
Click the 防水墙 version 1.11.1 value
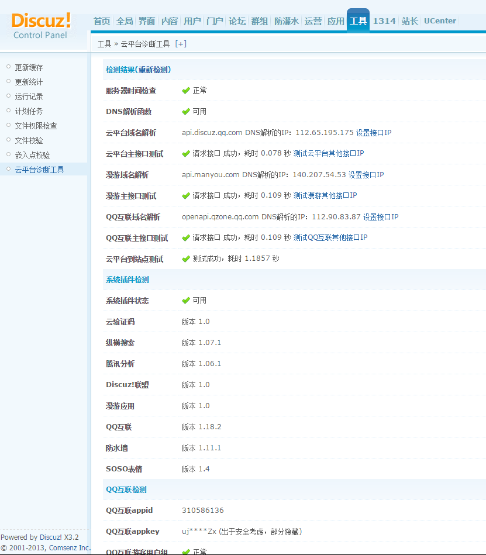201,448
